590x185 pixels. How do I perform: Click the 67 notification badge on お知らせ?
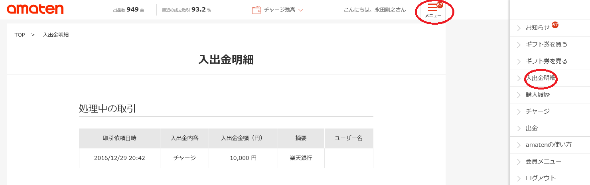555,25
